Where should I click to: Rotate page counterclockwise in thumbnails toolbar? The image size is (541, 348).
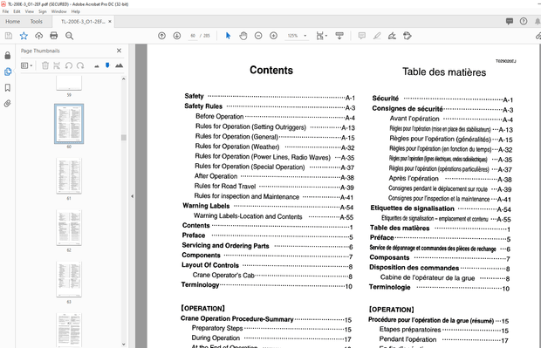click(x=69, y=65)
